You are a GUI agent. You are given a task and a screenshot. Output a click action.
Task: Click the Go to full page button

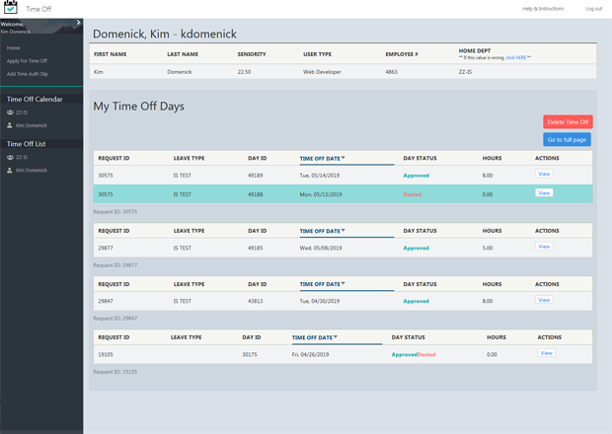pyautogui.click(x=567, y=140)
